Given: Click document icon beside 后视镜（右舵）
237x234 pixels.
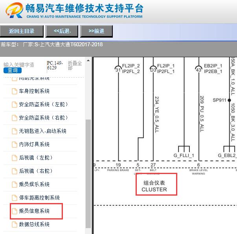Looking at the screenshot, I should click(x=15, y=171).
